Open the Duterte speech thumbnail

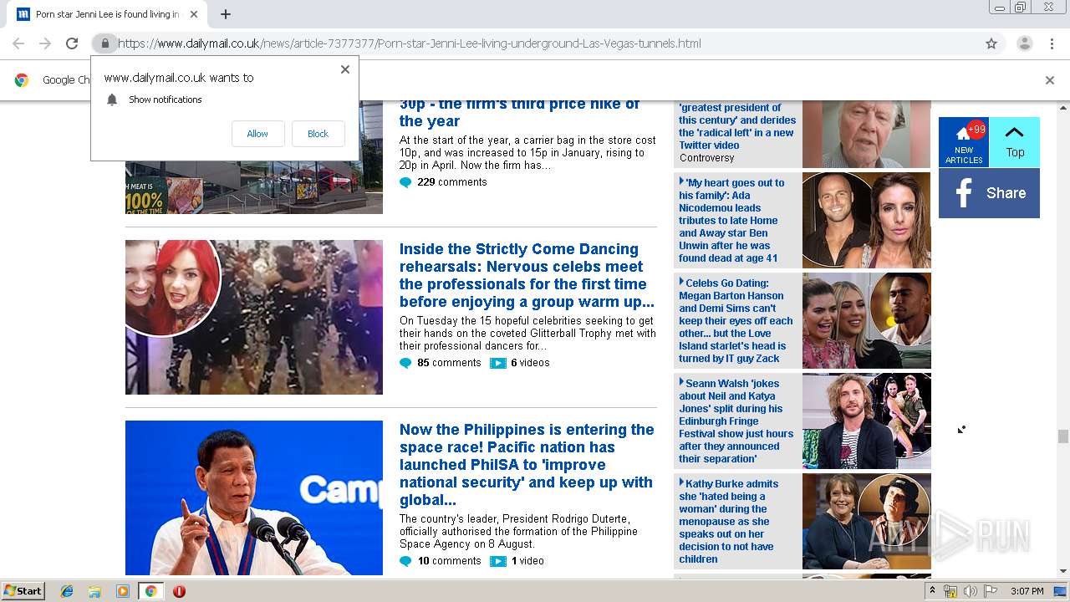click(x=254, y=497)
